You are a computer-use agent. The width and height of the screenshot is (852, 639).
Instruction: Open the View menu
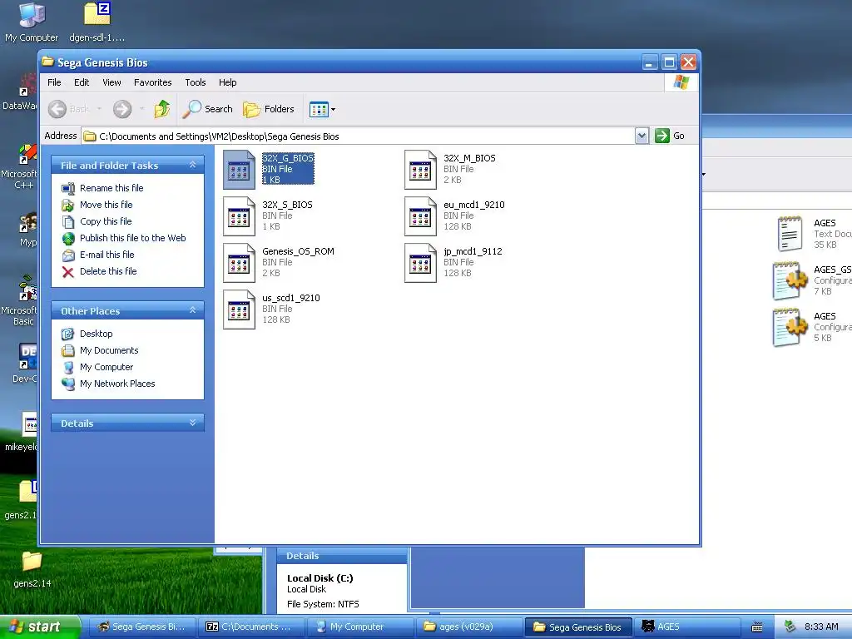point(111,82)
